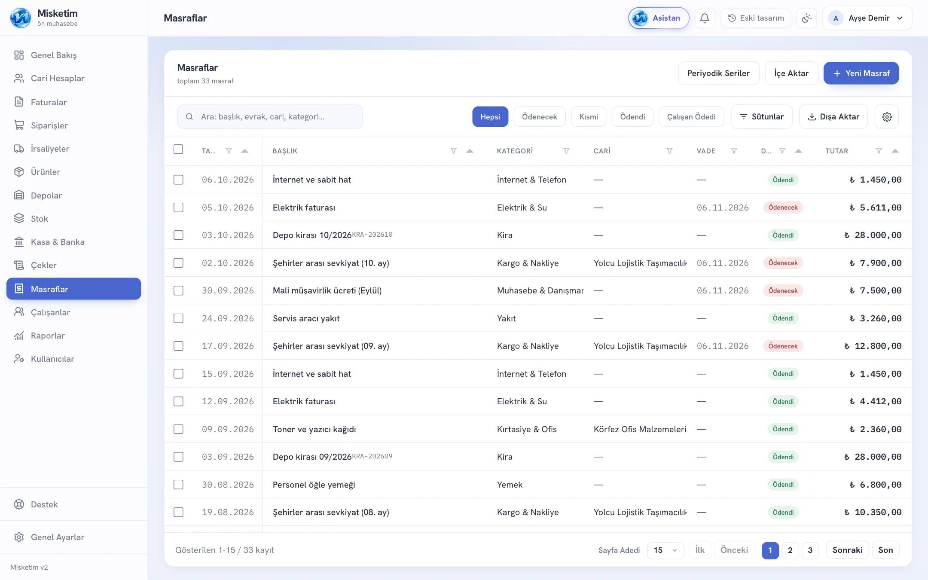Open notifications bell icon

[x=705, y=18]
